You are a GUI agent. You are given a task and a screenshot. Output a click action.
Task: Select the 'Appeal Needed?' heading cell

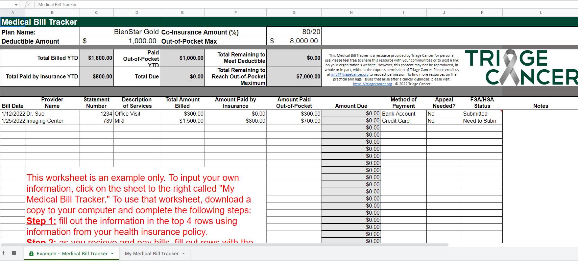(444, 103)
